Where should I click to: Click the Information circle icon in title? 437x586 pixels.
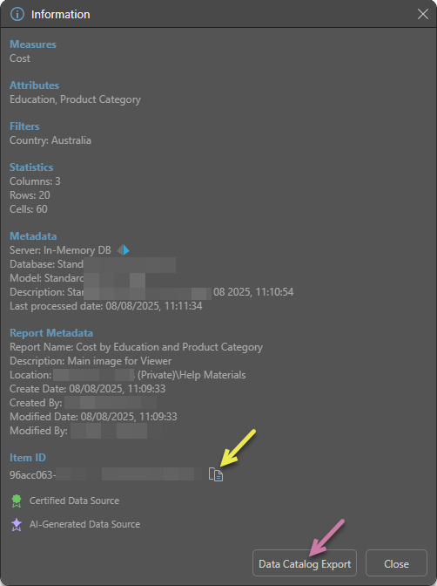coord(17,14)
